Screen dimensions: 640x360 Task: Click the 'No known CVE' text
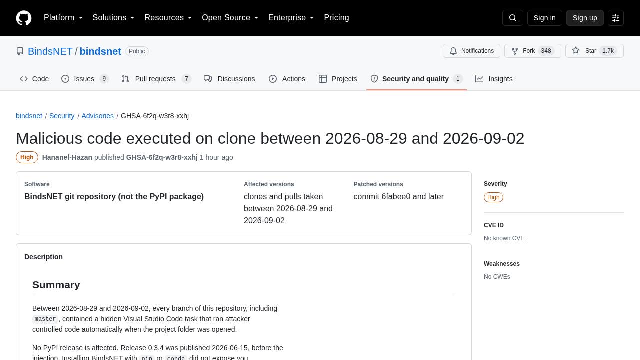tap(504, 238)
